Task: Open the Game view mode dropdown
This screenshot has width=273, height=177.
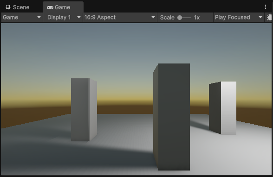Action: pos(22,17)
